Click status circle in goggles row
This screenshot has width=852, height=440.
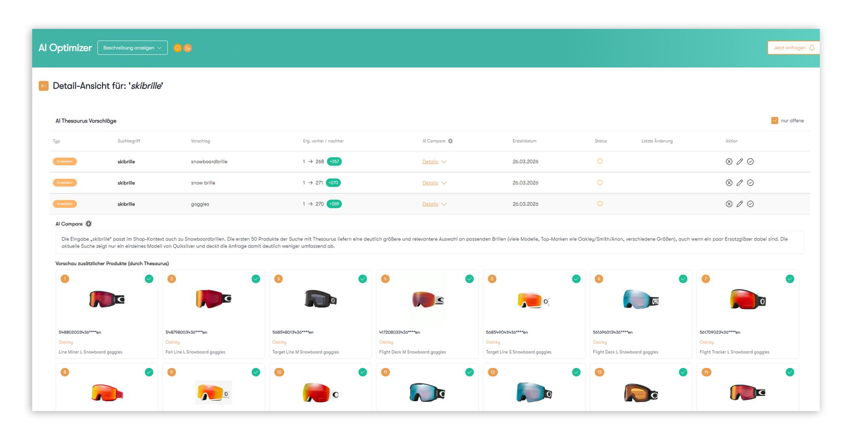(600, 204)
